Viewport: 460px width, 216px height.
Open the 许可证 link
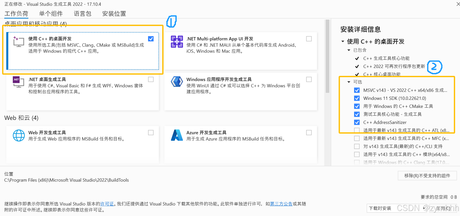pos(107,204)
